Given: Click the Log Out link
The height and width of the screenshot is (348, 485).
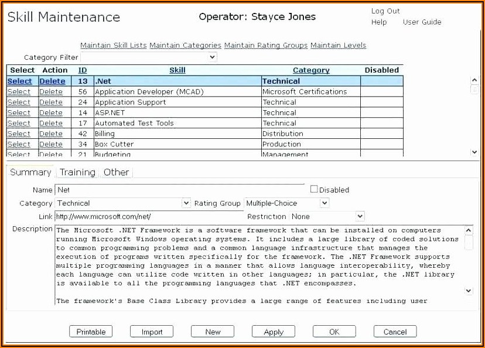Looking at the screenshot, I should [x=385, y=11].
